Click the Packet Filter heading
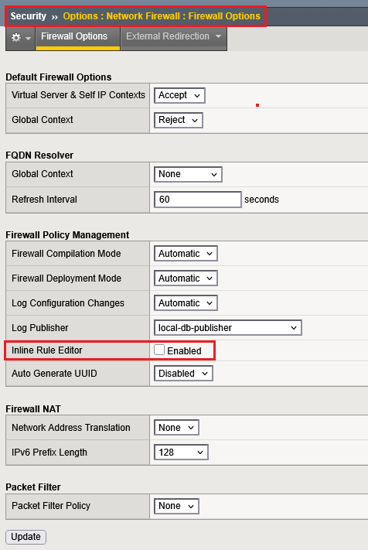This screenshot has height=550, width=368. tap(33, 487)
